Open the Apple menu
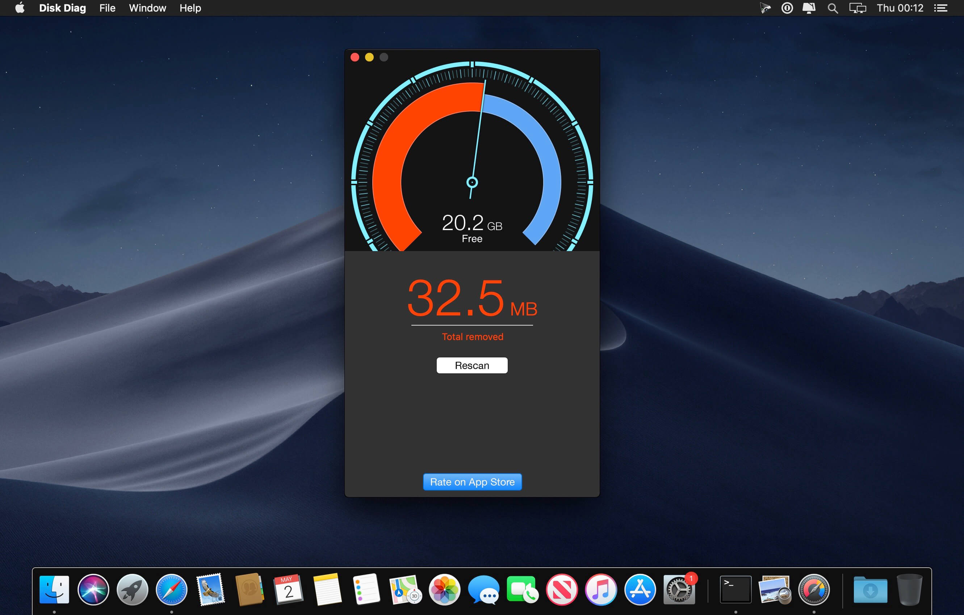964x615 pixels. (x=20, y=8)
